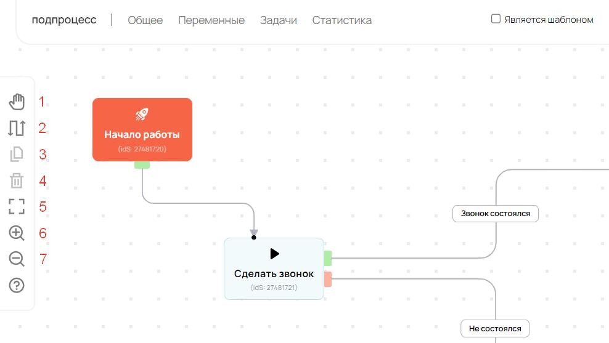
Task: Click the play icon in call node
Action: point(274,254)
